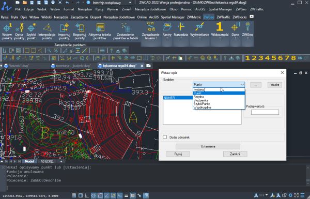Click the printer icon in the quick access bar
The height and width of the screenshot is (199, 310).
click(53, 3)
